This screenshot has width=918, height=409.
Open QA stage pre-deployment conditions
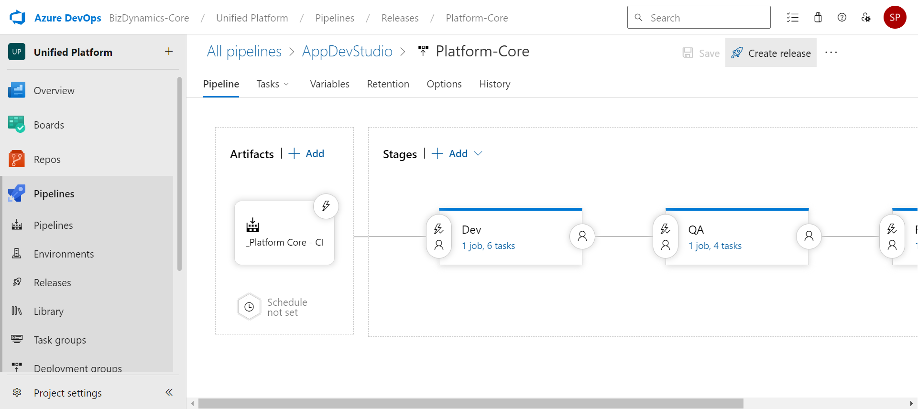pyautogui.click(x=666, y=237)
